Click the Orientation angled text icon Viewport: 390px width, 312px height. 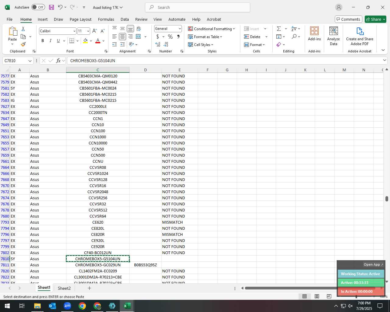tap(132, 44)
